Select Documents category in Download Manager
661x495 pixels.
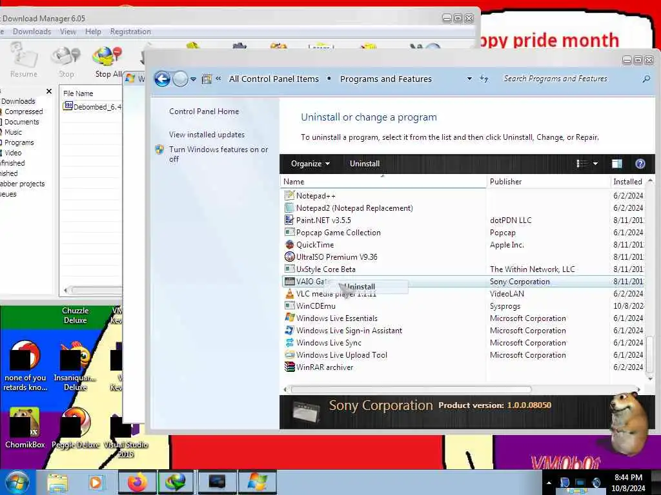[21, 122]
